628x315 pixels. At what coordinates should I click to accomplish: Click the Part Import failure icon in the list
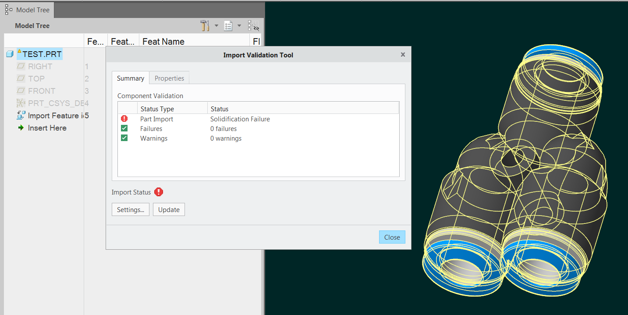[x=125, y=119]
